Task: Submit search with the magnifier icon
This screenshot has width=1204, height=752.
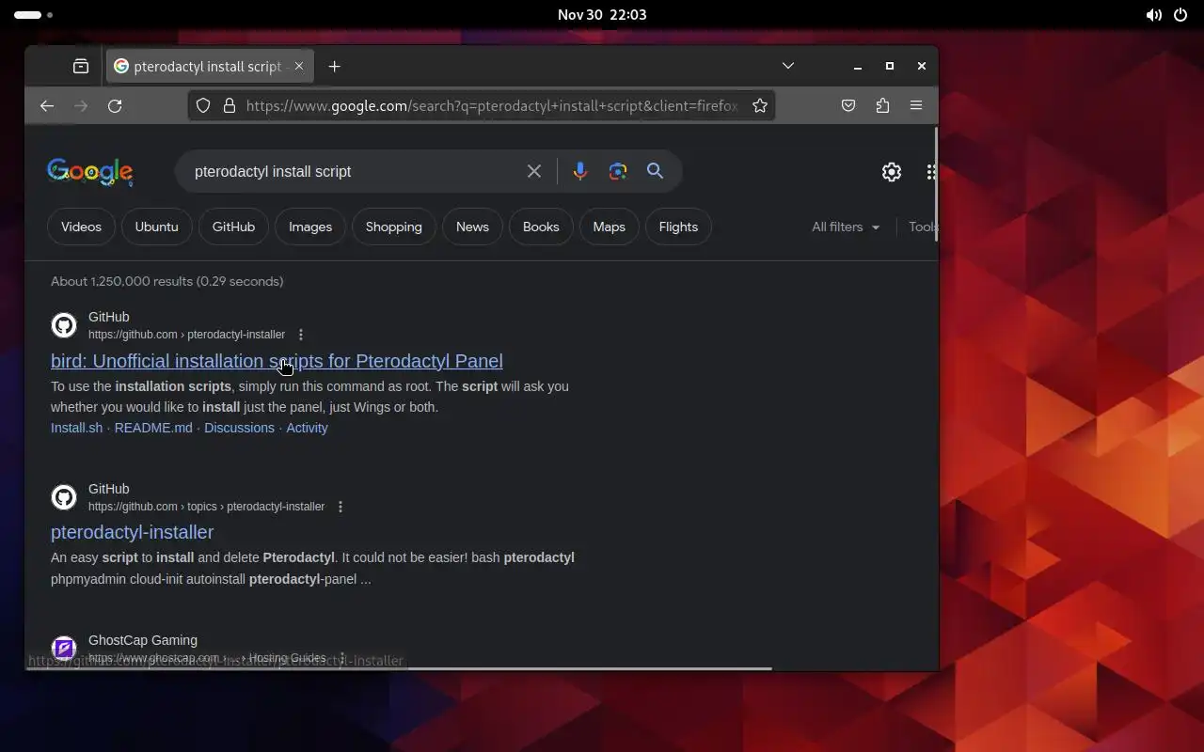Action: click(x=656, y=171)
